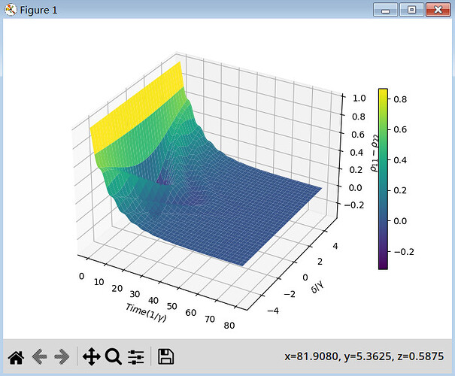Go back to the previous view
This screenshot has height=376, width=455.
40,356
